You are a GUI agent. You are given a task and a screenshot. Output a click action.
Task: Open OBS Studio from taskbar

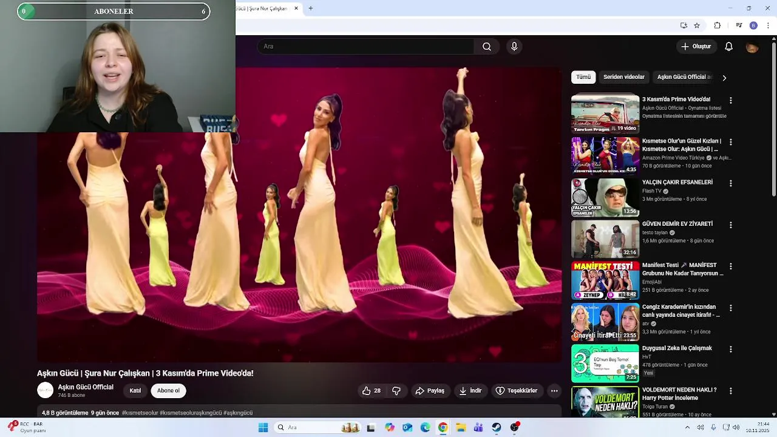click(515, 427)
